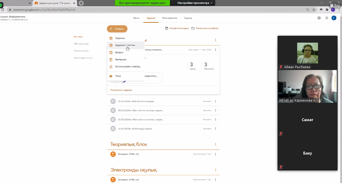Viewport: 342px width, 183px height.
Task: Click the draft icon for Web беттегі пішіндер
Action: coord(113,101)
